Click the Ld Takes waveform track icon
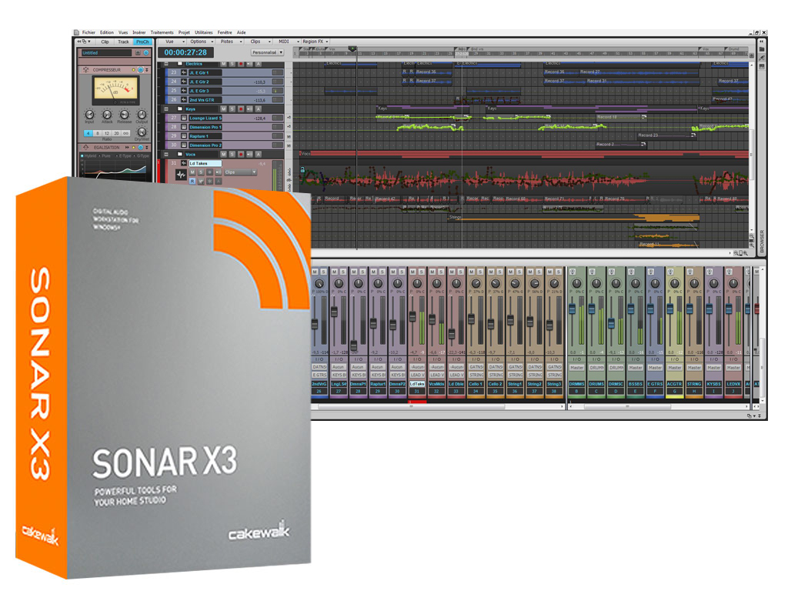The width and height of the screenshot is (788, 591). pos(182,175)
